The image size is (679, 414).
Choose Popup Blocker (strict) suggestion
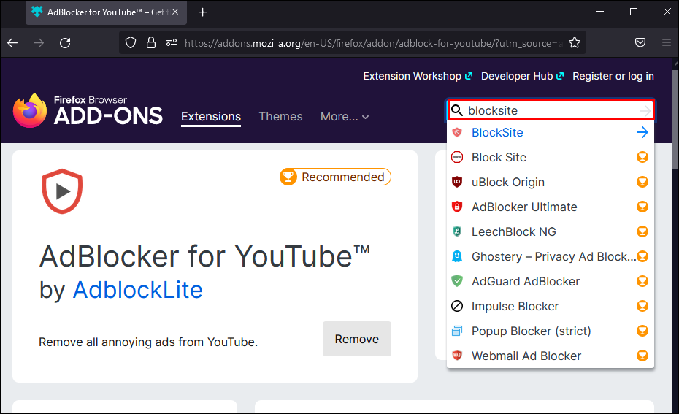coord(551,331)
